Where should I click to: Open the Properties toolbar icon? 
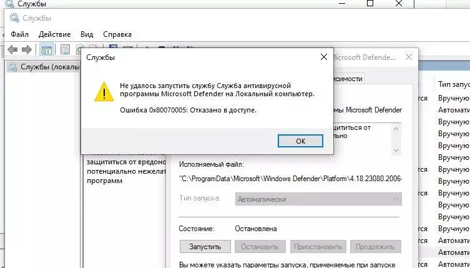click(x=65, y=49)
